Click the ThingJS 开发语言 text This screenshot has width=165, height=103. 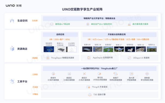pos(100,87)
